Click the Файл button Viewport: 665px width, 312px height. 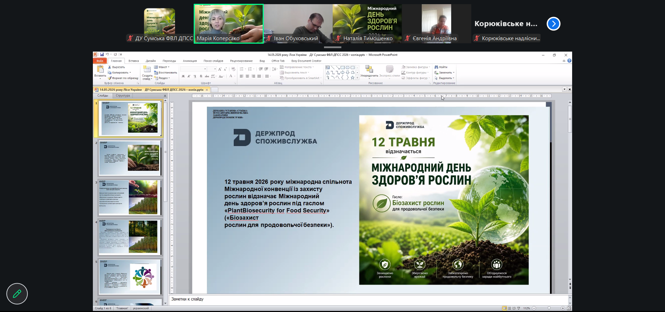pos(100,61)
